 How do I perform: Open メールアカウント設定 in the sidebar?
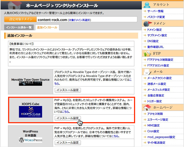coord(160,78)
